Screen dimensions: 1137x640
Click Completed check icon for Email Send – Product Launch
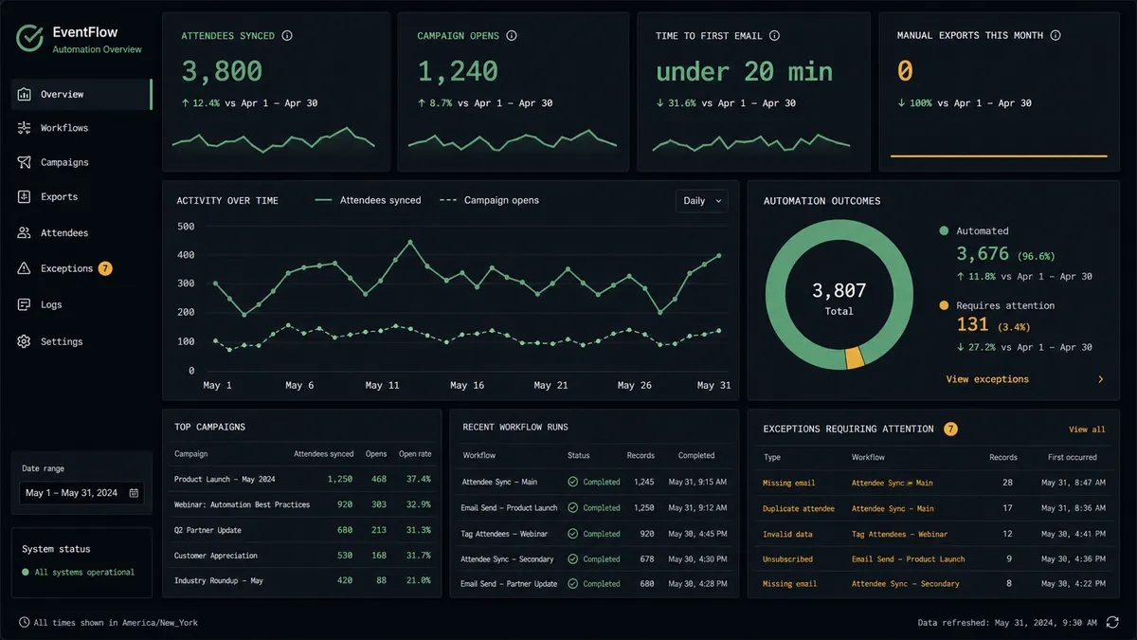(x=572, y=507)
